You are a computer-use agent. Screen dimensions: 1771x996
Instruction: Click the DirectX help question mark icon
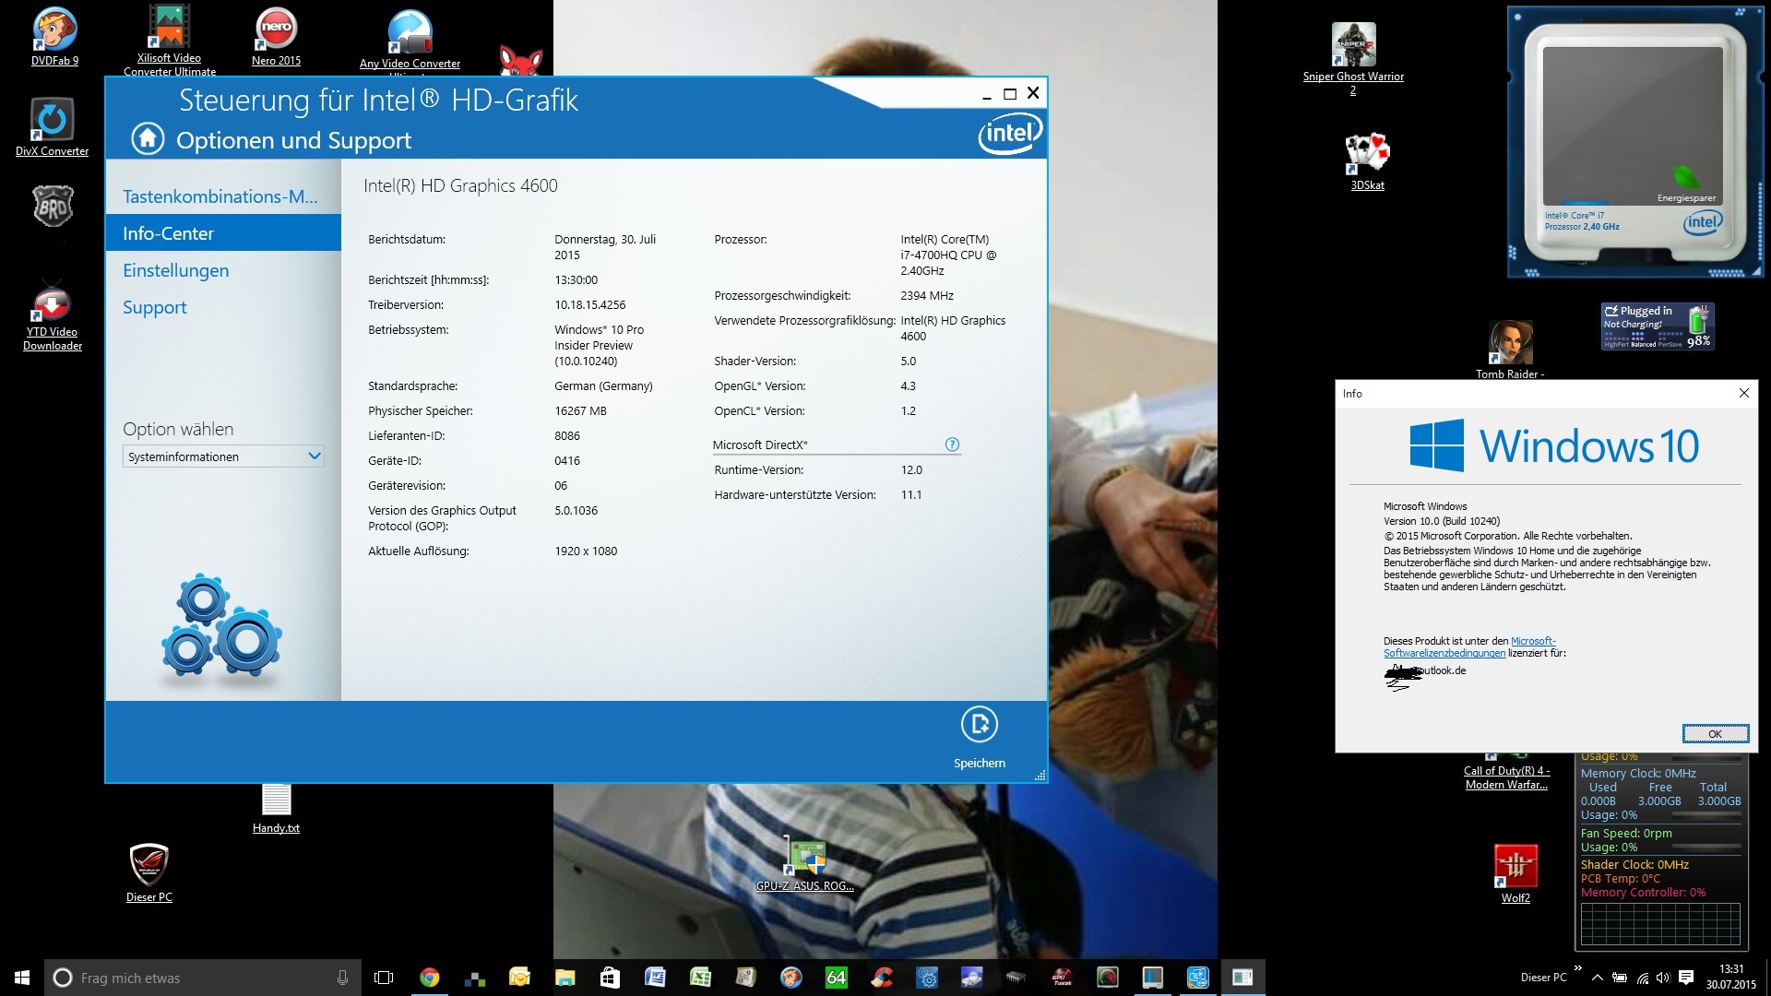[x=952, y=445]
